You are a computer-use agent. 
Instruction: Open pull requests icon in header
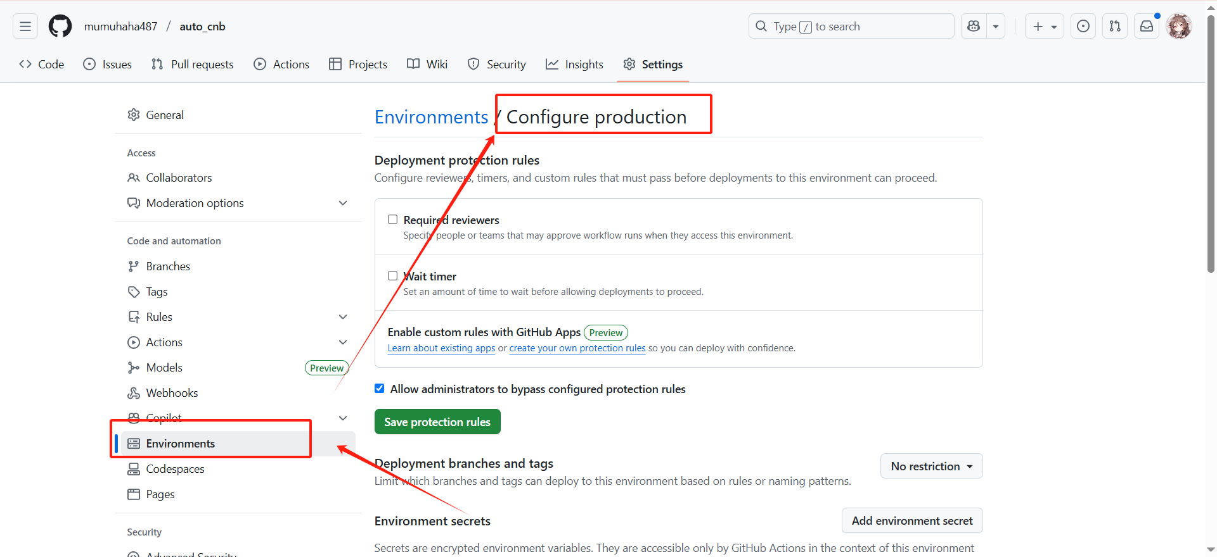click(x=1115, y=27)
